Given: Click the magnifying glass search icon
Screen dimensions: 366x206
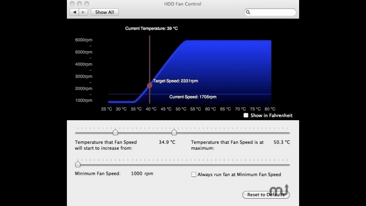Looking at the screenshot, I should (x=248, y=12).
